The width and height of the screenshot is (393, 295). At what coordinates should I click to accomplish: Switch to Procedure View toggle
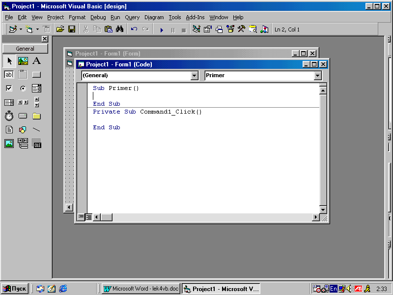pyautogui.click(x=81, y=217)
